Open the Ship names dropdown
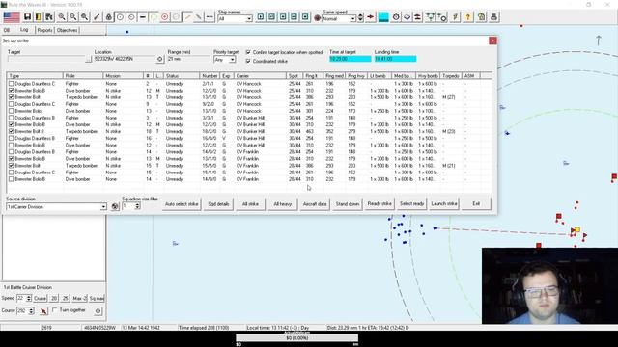 click(x=249, y=19)
